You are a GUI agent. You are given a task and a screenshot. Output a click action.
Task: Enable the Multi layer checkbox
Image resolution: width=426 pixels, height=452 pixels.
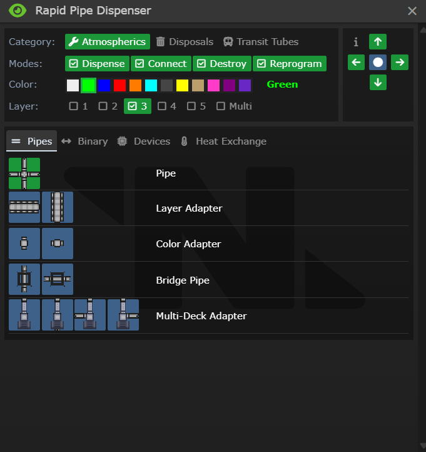pos(234,106)
